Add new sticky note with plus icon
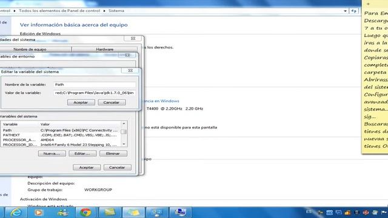 pos(368,4)
